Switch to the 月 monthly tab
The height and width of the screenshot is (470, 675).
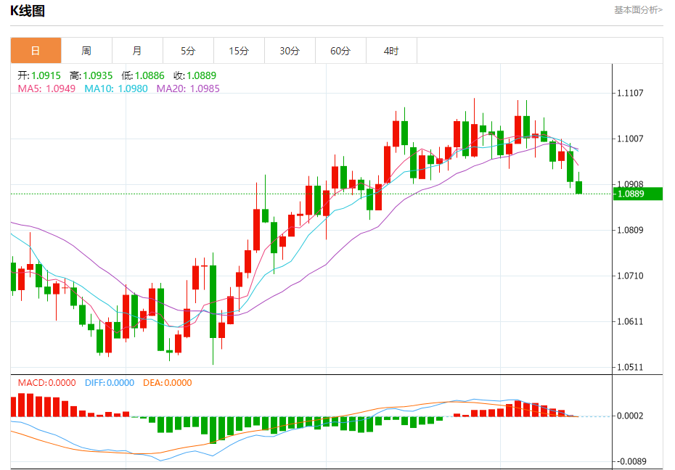(x=137, y=51)
